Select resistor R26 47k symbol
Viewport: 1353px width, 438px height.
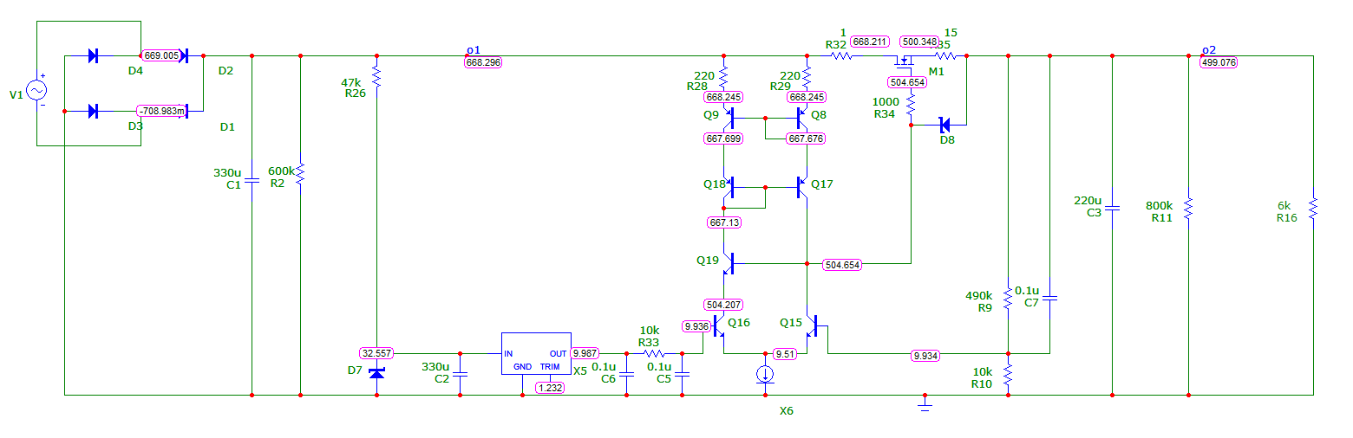pos(376,70)
